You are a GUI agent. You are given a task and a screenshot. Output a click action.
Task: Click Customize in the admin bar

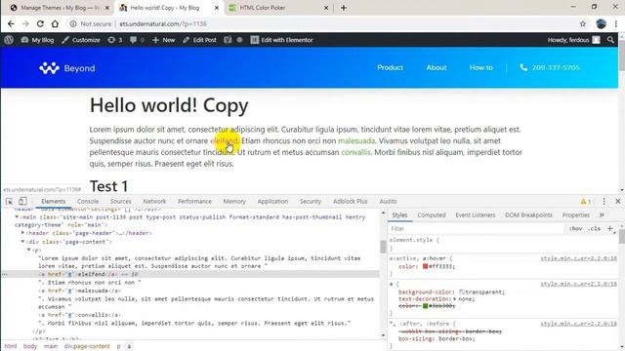tap(81, 40)
